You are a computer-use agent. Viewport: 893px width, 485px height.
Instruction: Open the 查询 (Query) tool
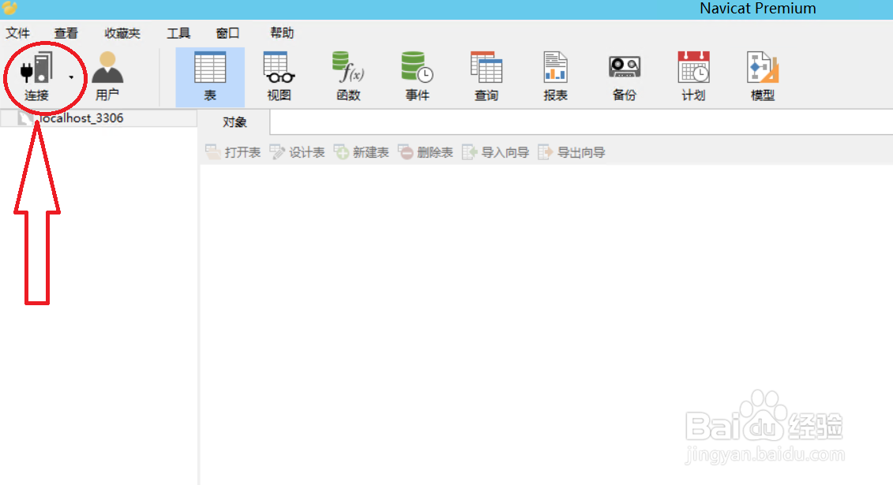pos(486,75)
